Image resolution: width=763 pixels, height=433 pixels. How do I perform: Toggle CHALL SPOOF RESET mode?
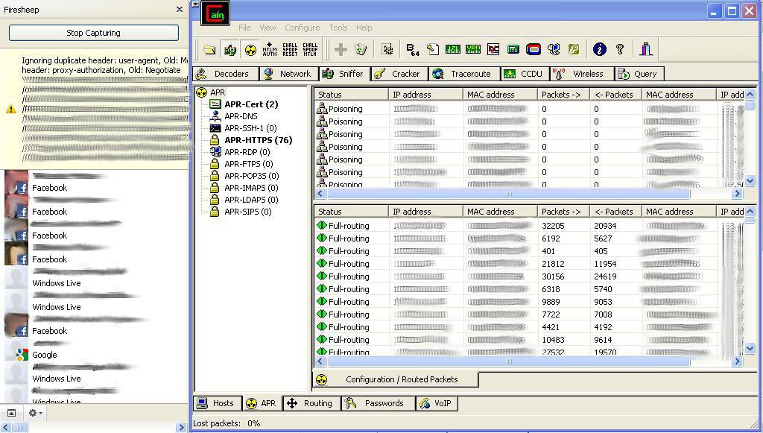(x=291, y=48)
